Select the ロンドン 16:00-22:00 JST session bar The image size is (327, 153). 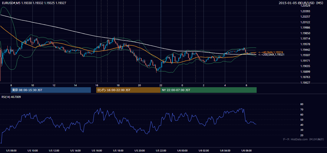128,90
